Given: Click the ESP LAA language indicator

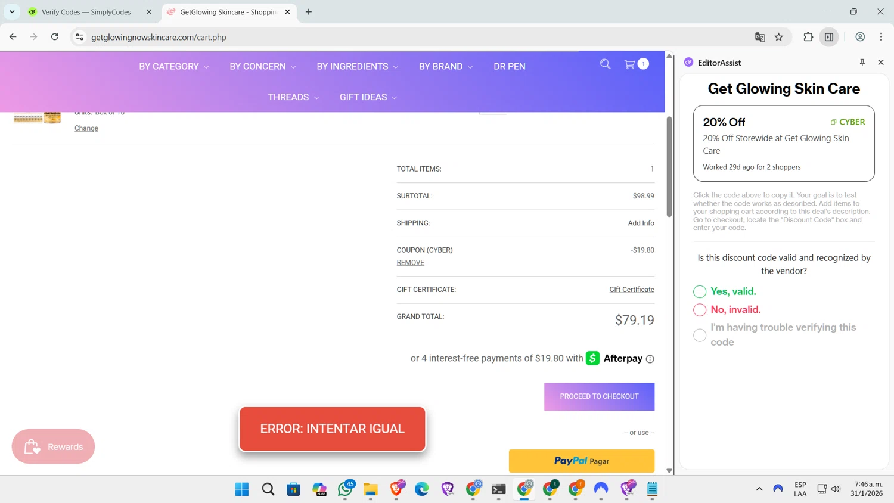Looking at the screenshot, I should (x=800, y=489).
